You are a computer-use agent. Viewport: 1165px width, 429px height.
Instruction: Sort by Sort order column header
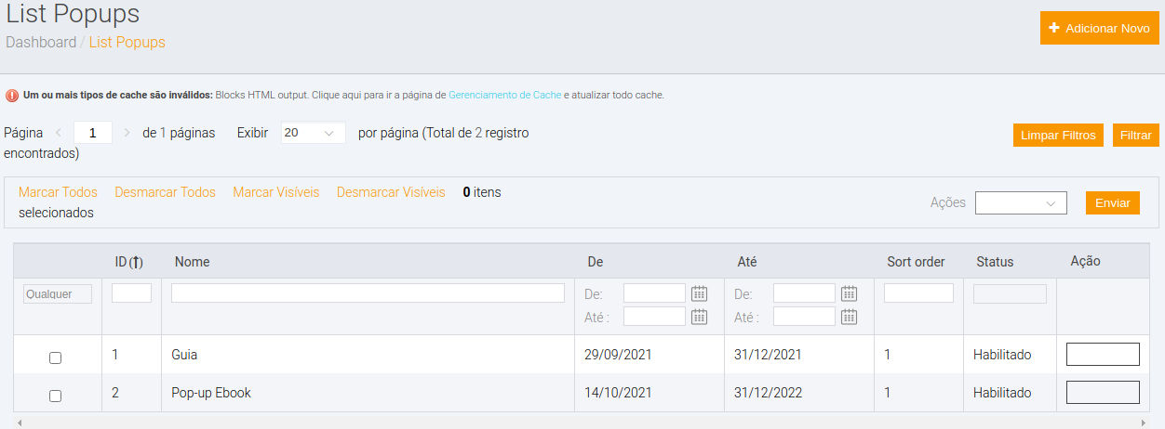coord(916,262)
